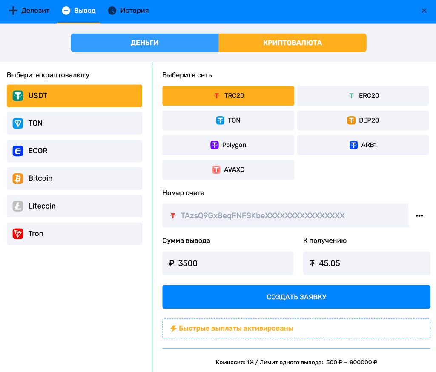Switch to the КРИПТОВАЛЮТА tab
Image resolution: width=436 pixels, height=372 pixels.
pyautogui.click(x=293, y=43)
